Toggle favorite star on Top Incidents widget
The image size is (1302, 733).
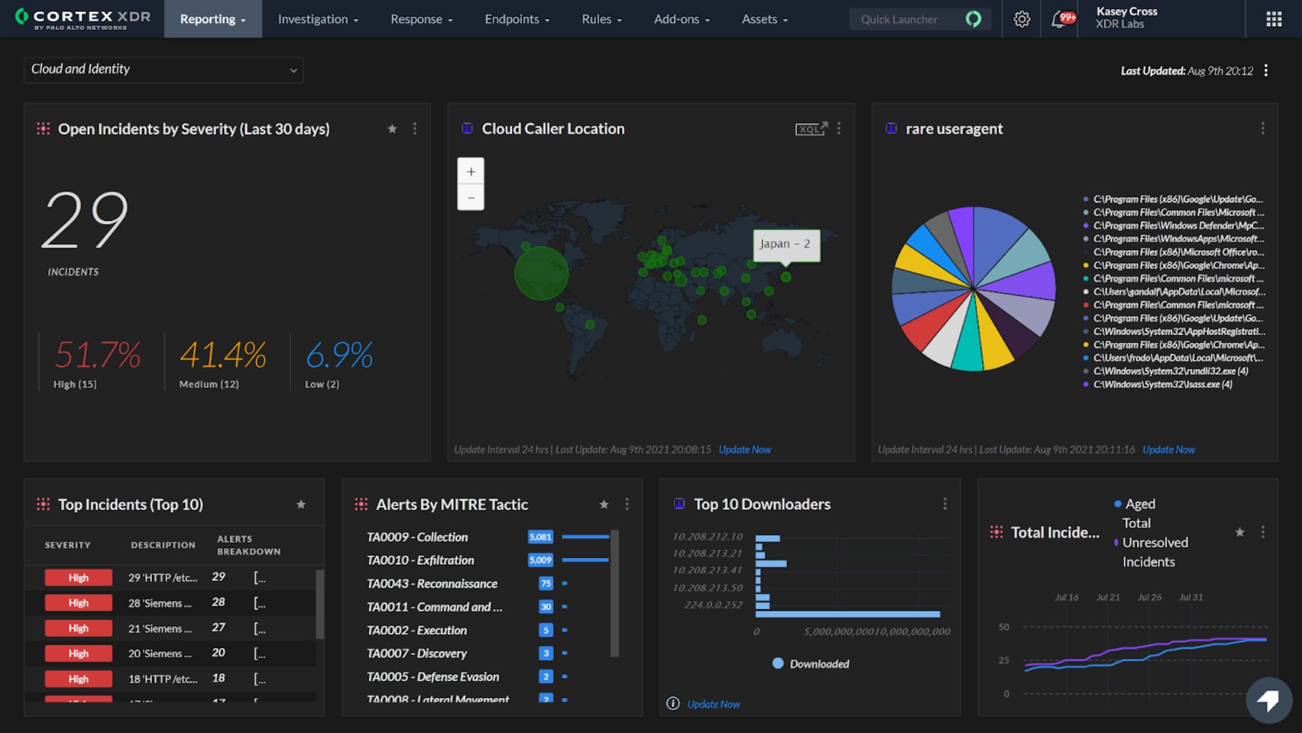pos(301,505)
